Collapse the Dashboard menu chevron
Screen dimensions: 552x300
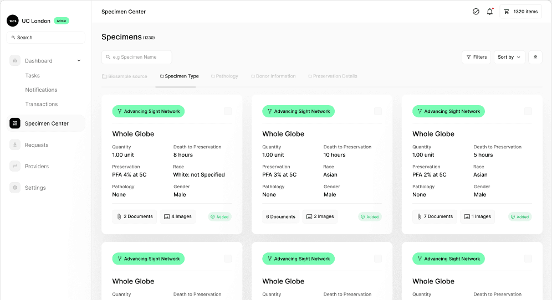(x=79, y=61)
